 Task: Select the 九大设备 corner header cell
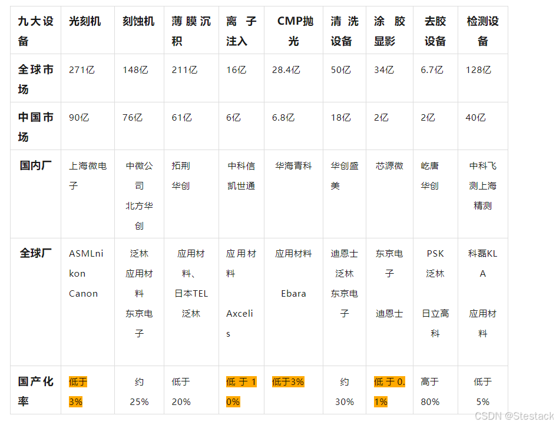[35, 31]
